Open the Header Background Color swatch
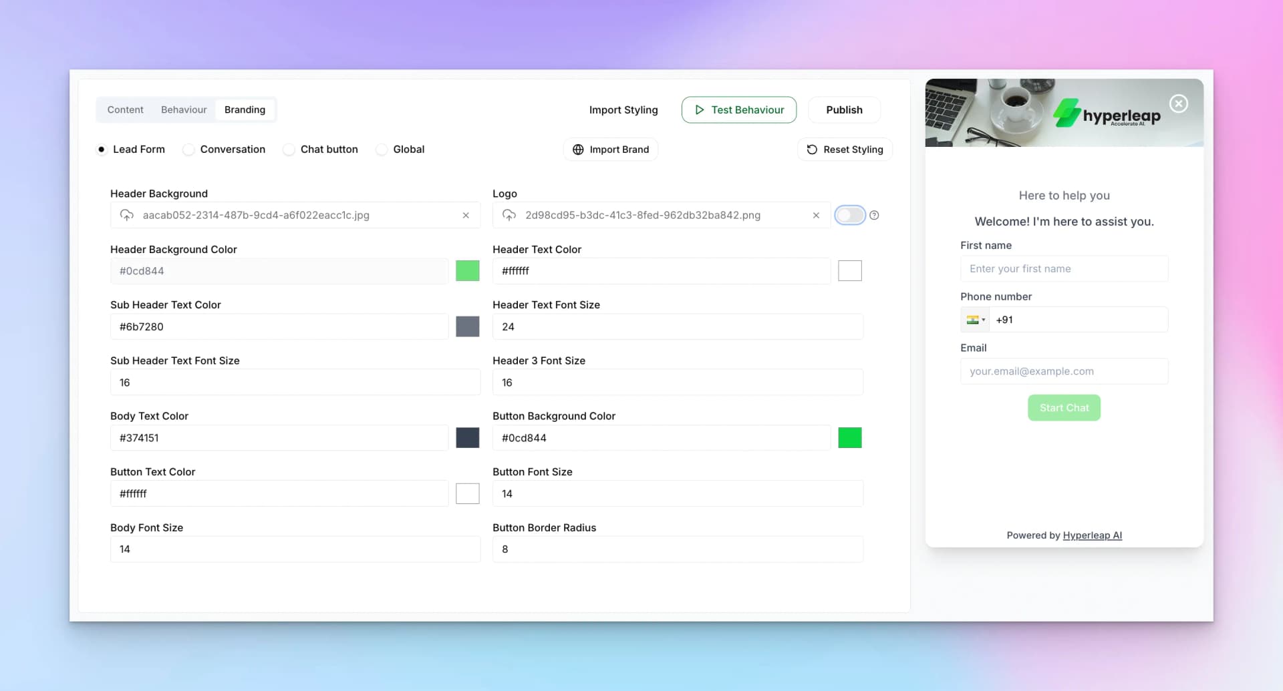The image size is (1283, 691). (x=467, y=270)
